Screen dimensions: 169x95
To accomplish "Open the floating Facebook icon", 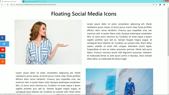I will pyautogui.click(x=3, y=38).
